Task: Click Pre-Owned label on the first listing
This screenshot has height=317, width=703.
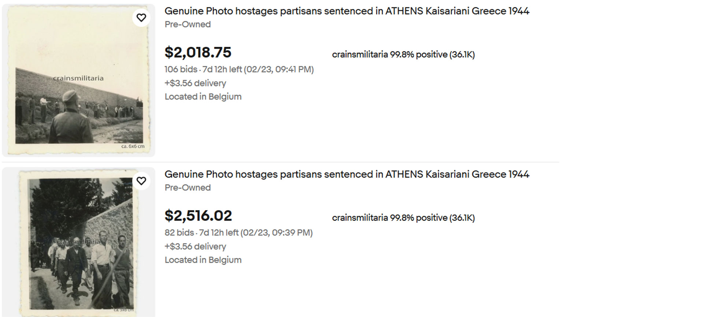Action: tap(188, 24)
